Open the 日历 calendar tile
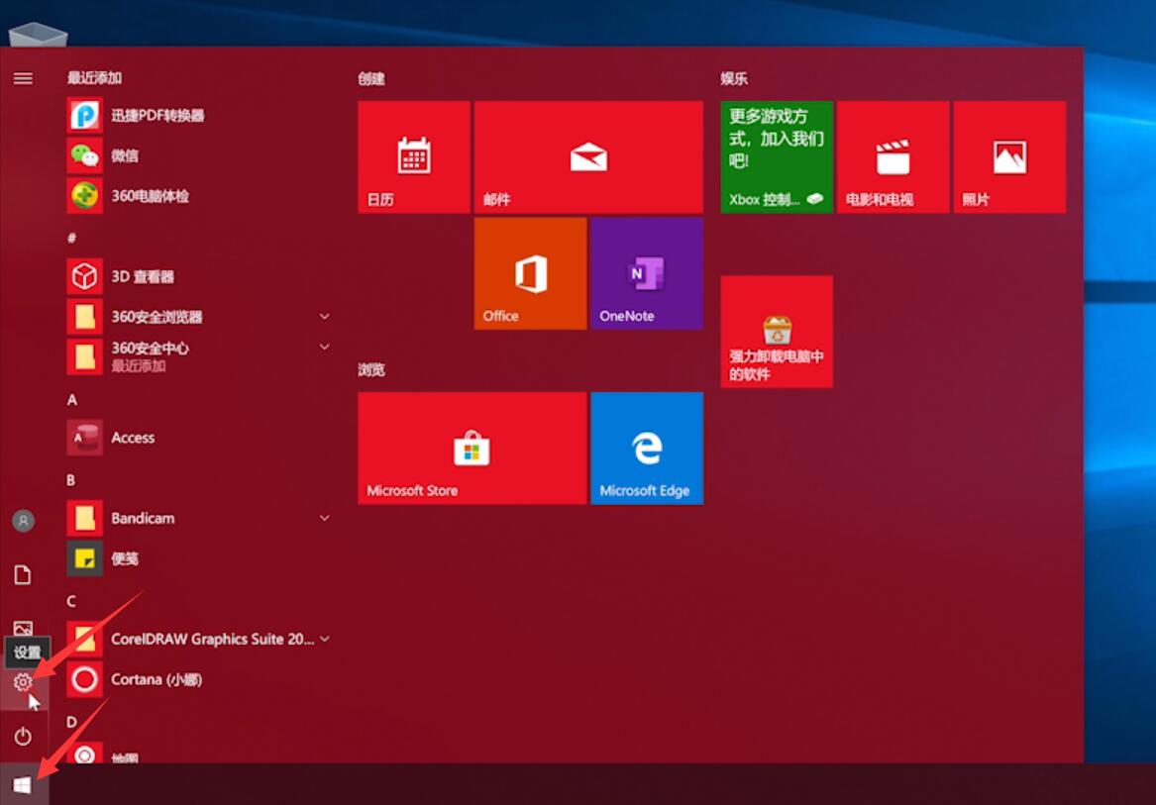1156x805 pixels. click(x=414, y=157)
